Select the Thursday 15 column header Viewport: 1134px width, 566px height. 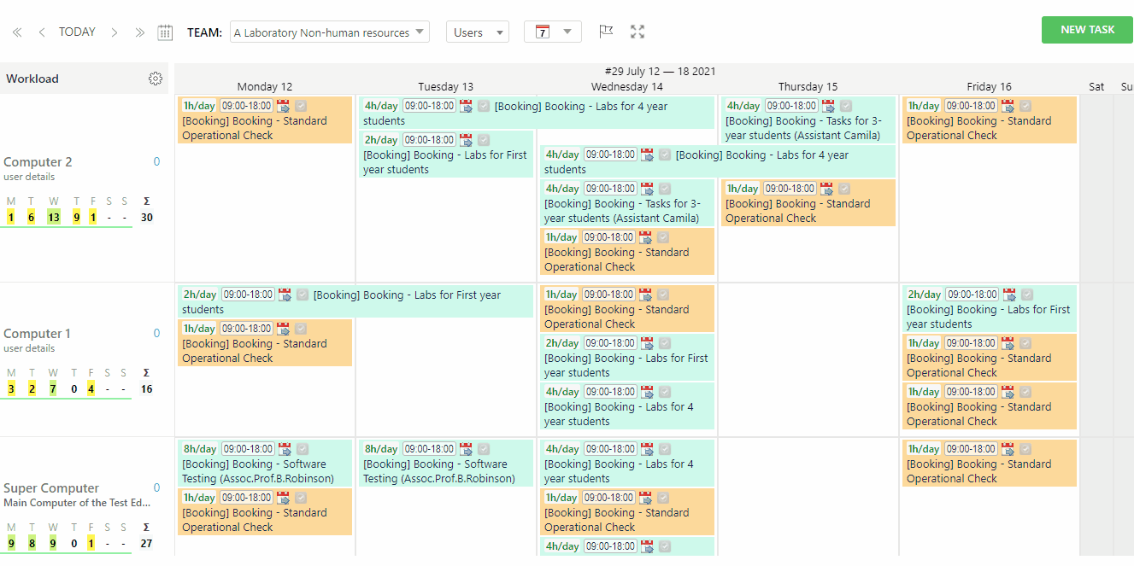[x=808, y=87]
